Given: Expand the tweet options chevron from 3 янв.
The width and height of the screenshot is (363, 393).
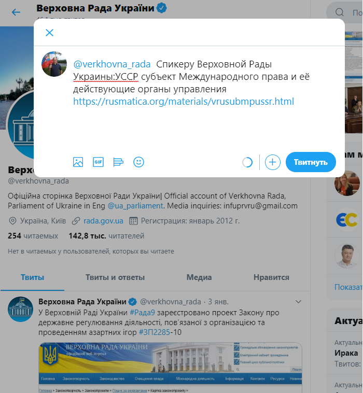Looking at the screenshot, I should 298,302.
